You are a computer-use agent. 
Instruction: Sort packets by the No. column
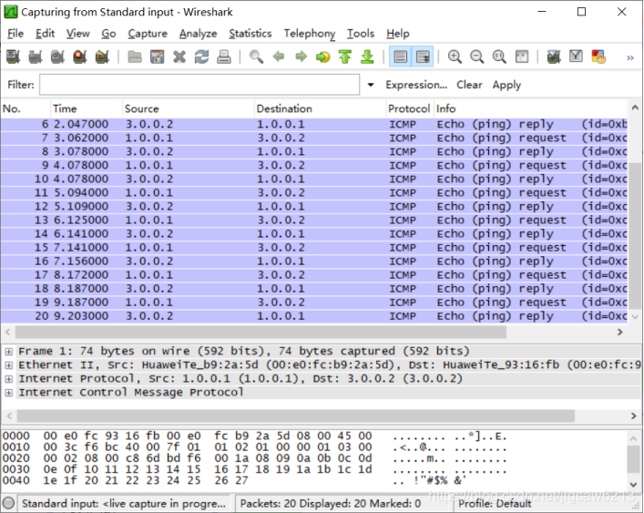coord(26,108)
